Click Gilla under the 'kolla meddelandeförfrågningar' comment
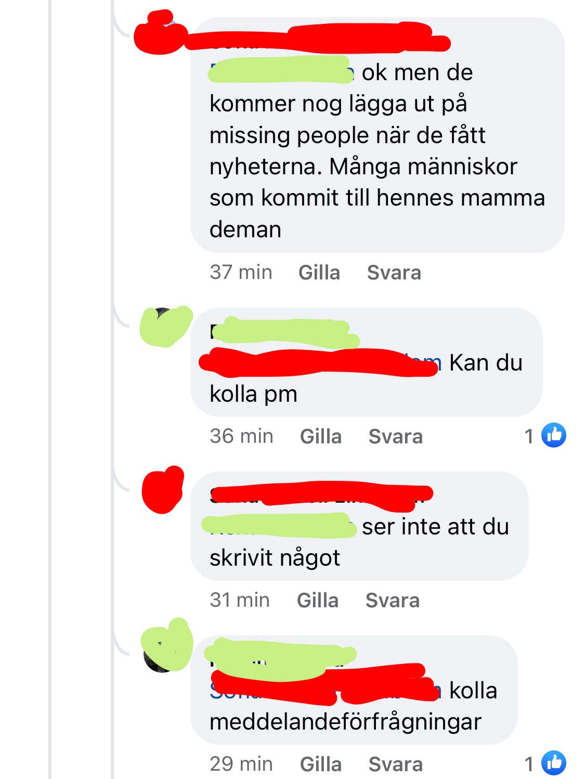The image size is (585, 779). point(321,764)
